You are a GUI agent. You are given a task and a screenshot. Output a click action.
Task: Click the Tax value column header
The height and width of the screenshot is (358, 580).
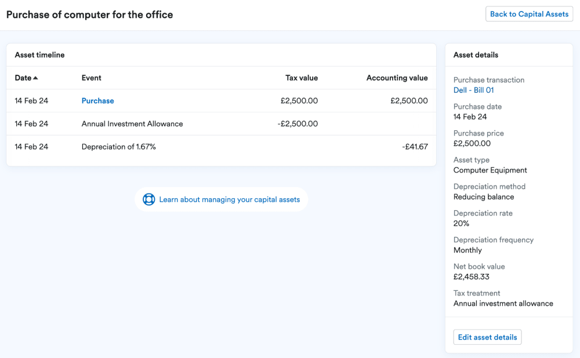pyautogui.click(x=301, y=78)
